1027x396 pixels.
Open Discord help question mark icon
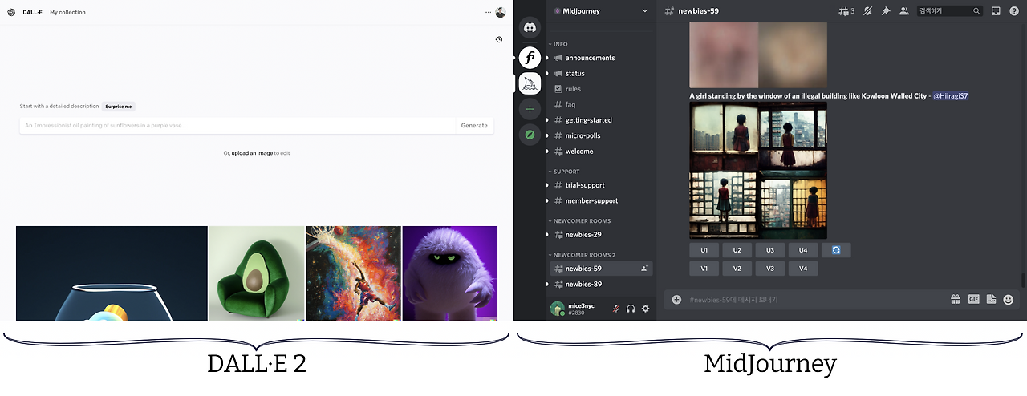point(1014,11)
